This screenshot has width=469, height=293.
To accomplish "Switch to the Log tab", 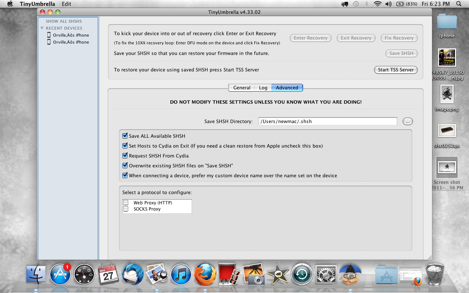I will 263,88.
